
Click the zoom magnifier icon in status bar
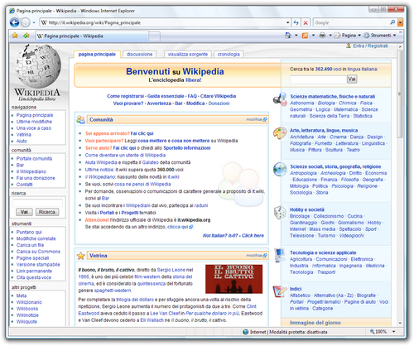372,331
